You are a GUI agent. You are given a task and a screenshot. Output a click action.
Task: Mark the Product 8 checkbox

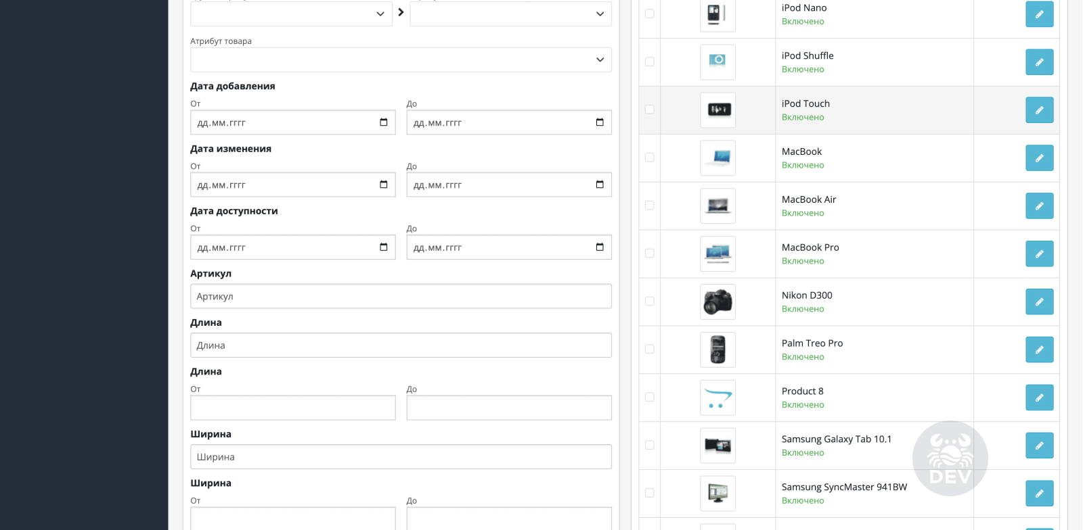[x=650, y=397]
